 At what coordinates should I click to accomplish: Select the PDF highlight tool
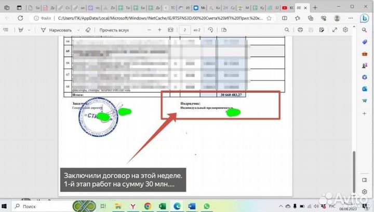[x=21, y=30]
